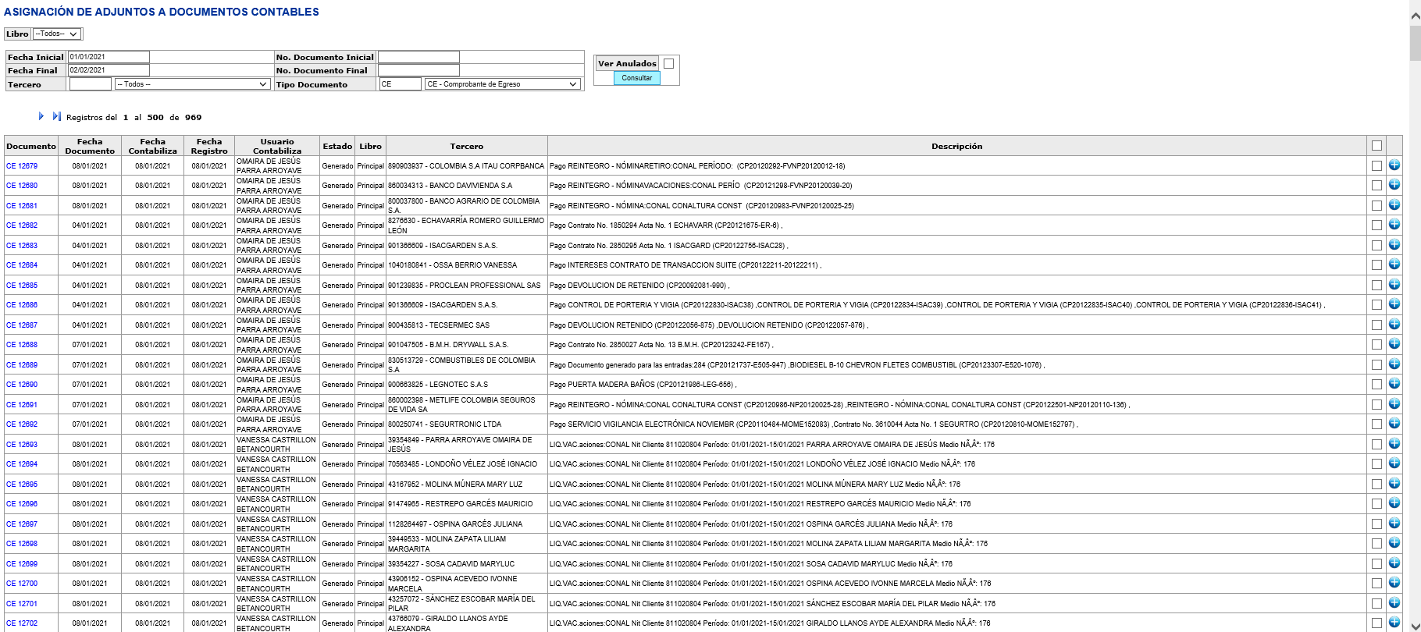This screenshot has height=632, width=1421.
Task: Click the blue plus icon for CE 12693
Action: click(1394, 444)
